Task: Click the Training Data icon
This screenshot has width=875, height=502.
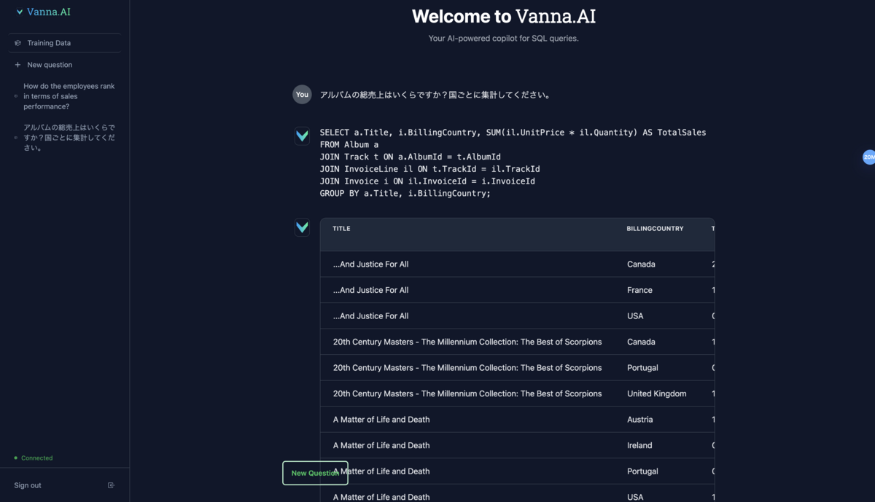Action: [18, 43]
